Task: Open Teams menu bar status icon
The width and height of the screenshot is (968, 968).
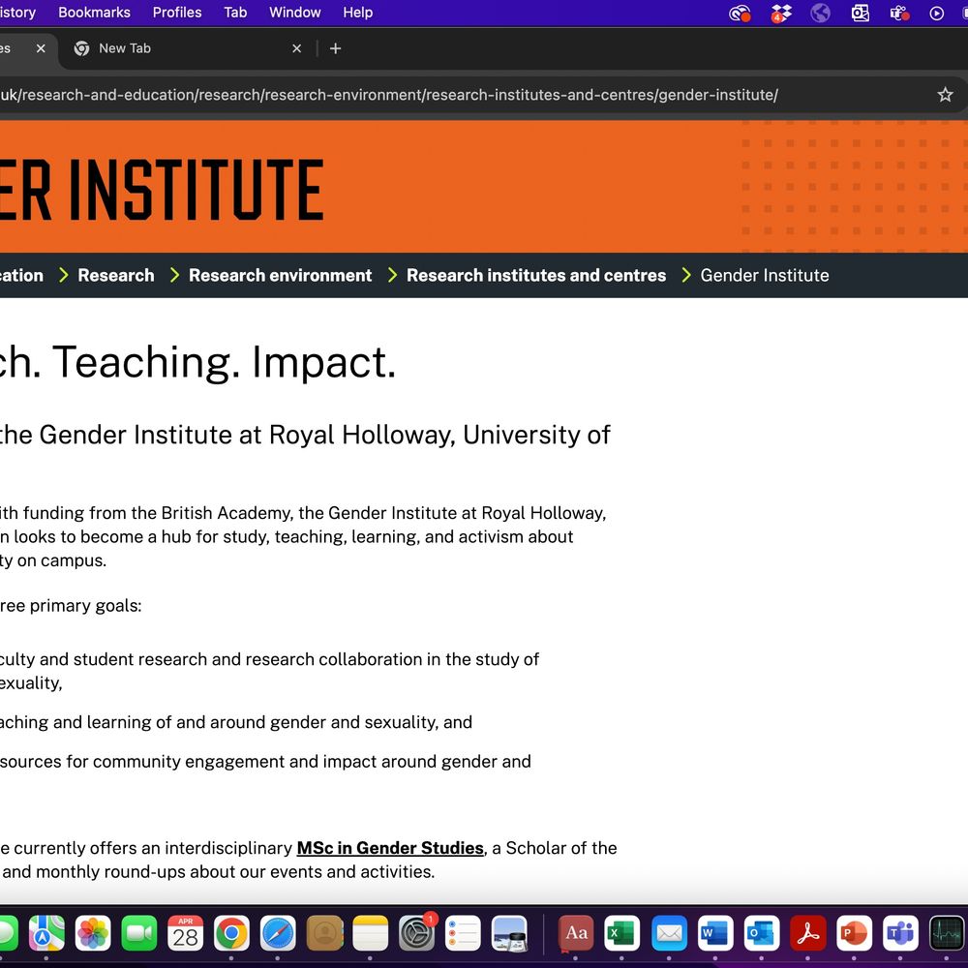Action: point(899,13)
